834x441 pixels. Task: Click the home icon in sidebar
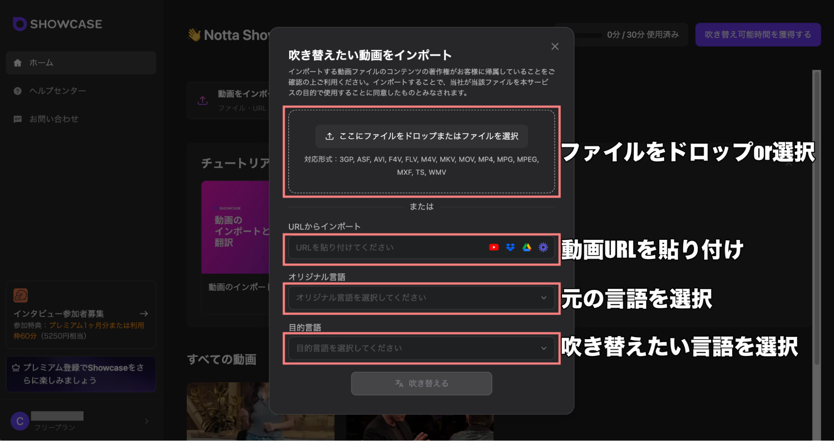18,63
